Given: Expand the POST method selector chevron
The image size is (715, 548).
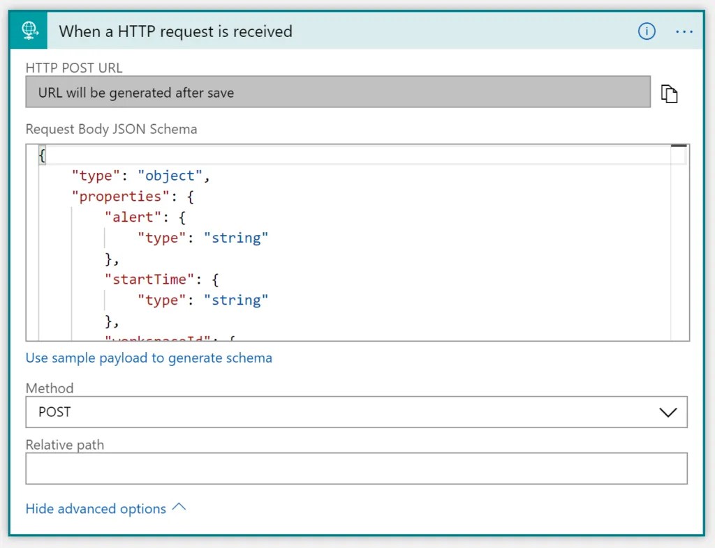Looking at the screenshot, I should click(669, 412).
